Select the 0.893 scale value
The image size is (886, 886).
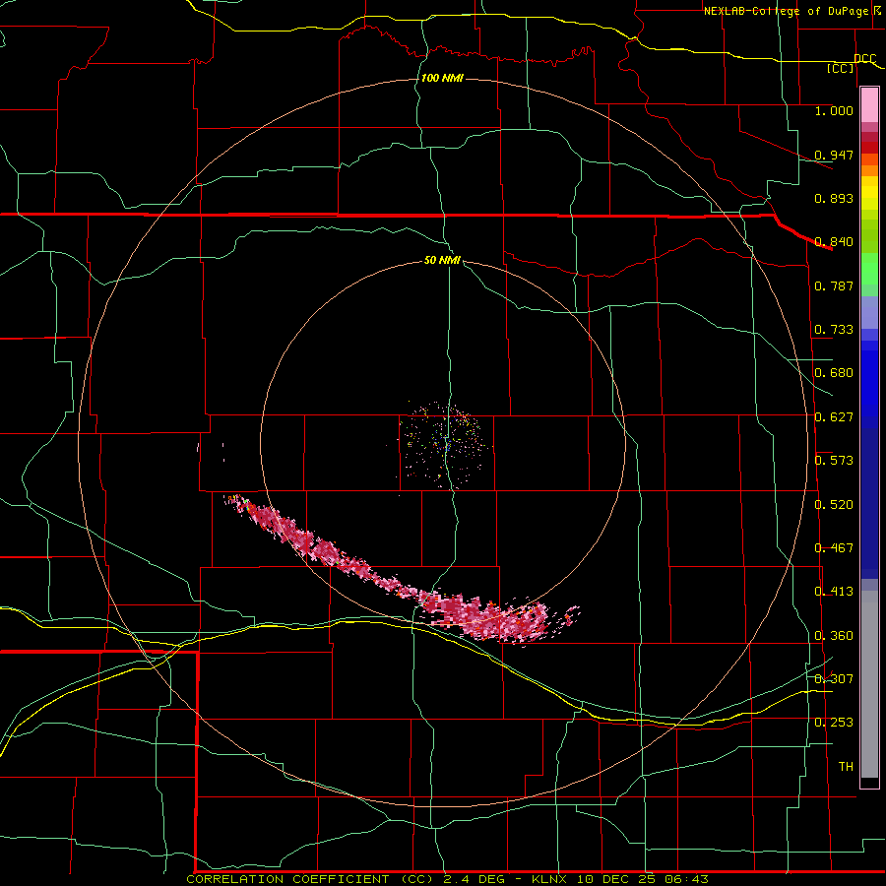834,198
